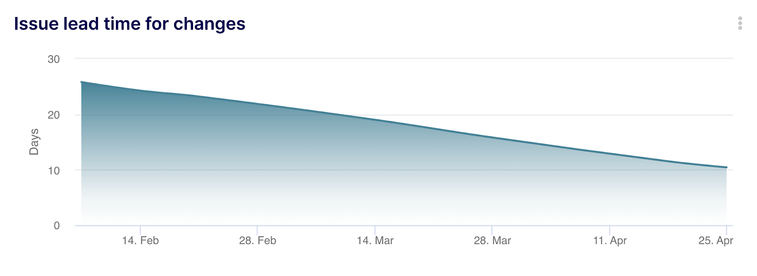Select the trend line point above 28. Feb
Image resolution: width=757 pixels, height=276 pixels.
click(257, 103)
